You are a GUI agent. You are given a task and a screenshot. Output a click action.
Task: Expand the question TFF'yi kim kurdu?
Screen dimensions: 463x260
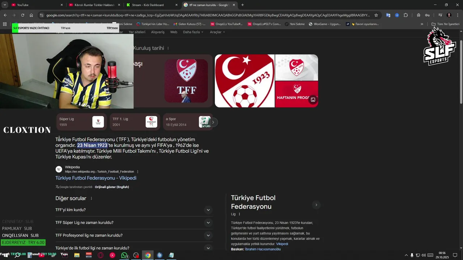coord(134,210)
